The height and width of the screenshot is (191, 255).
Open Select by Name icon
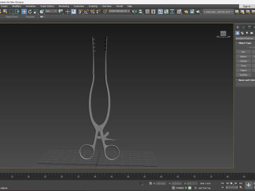click(5, 12)
